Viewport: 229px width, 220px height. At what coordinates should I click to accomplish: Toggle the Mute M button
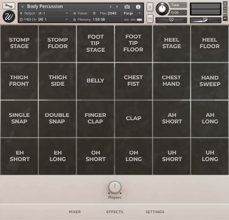coord(150,19)
